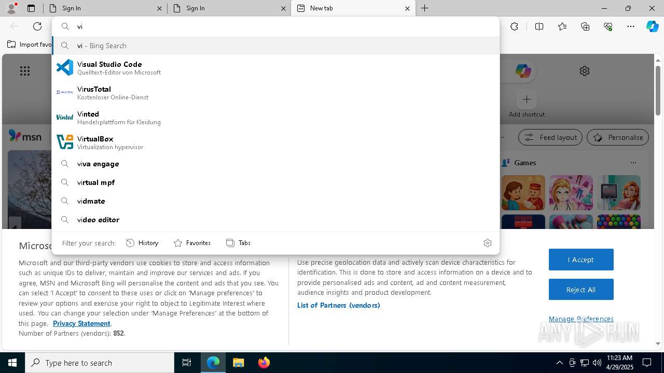Select the 'vidmate' search suggestion
664x373 pixels.
275,201
